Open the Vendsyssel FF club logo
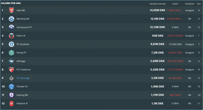The image size is (203, 110). [x=11, y=27]
